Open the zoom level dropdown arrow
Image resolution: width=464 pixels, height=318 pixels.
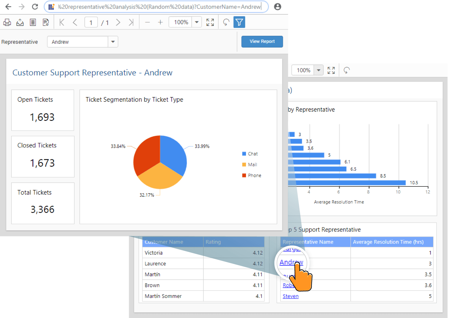tap(196, 22)
